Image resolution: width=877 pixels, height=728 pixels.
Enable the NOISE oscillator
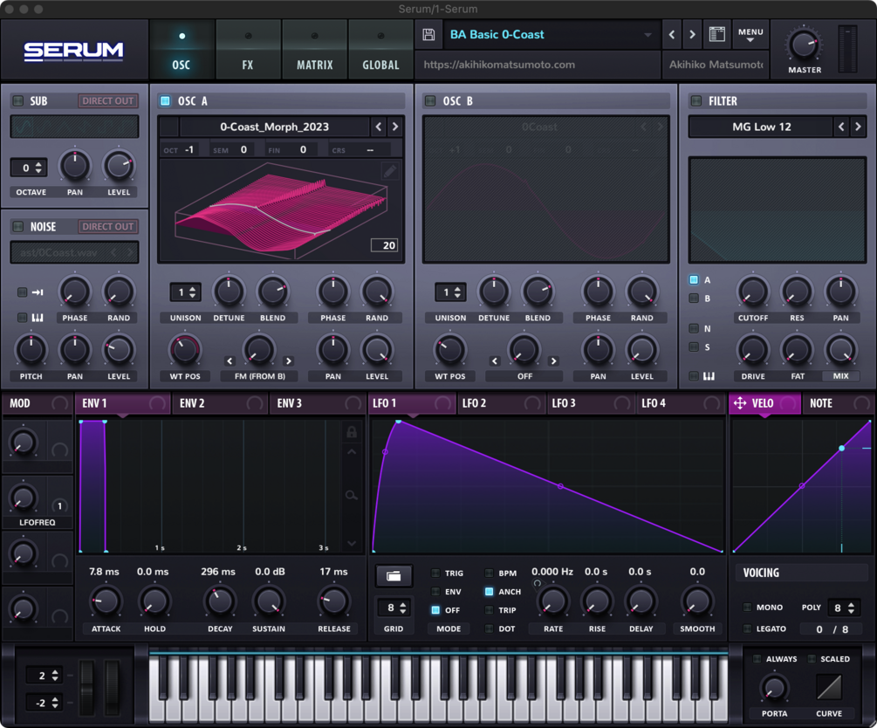[x=18, y=227]
